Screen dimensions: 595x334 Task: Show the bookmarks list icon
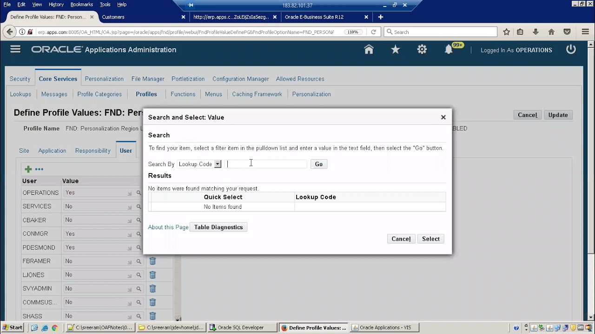[x=520, y=32]
